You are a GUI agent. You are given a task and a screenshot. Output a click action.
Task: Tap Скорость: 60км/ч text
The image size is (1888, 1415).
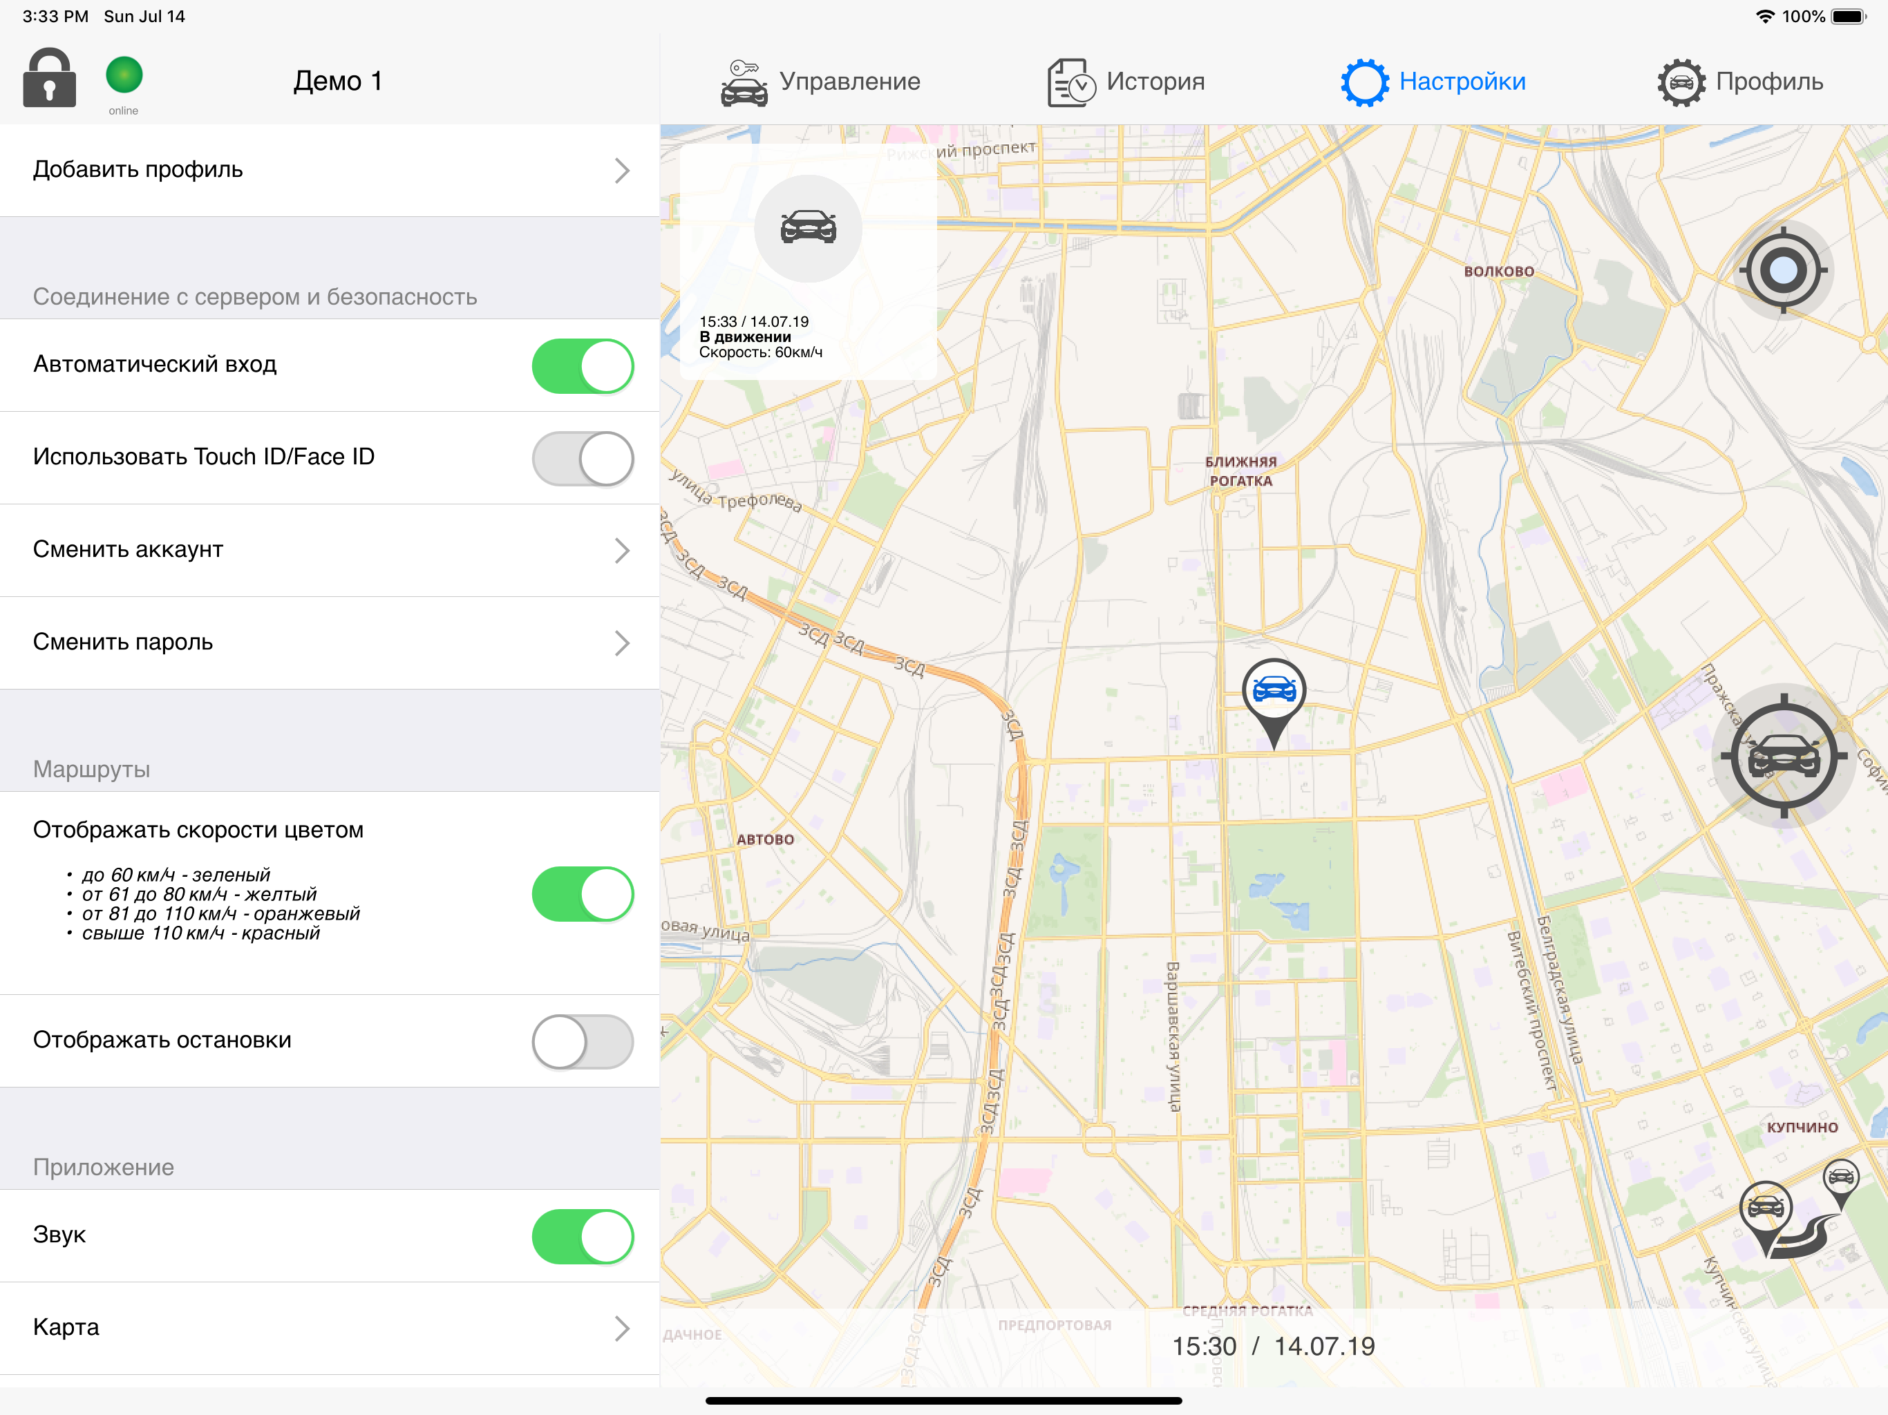click(760, 352)
